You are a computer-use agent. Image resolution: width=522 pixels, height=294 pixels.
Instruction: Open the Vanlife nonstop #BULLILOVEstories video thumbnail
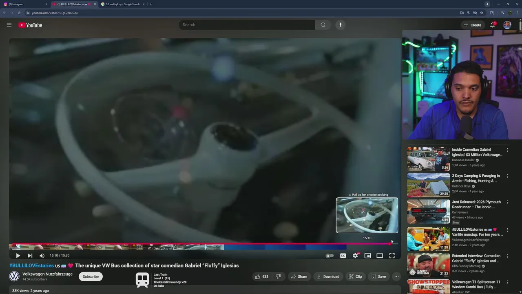pos(428,239)
